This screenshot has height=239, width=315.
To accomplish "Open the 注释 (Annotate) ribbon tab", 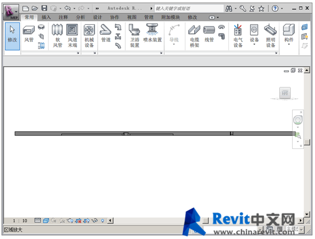I will click(x=63, y=18).
